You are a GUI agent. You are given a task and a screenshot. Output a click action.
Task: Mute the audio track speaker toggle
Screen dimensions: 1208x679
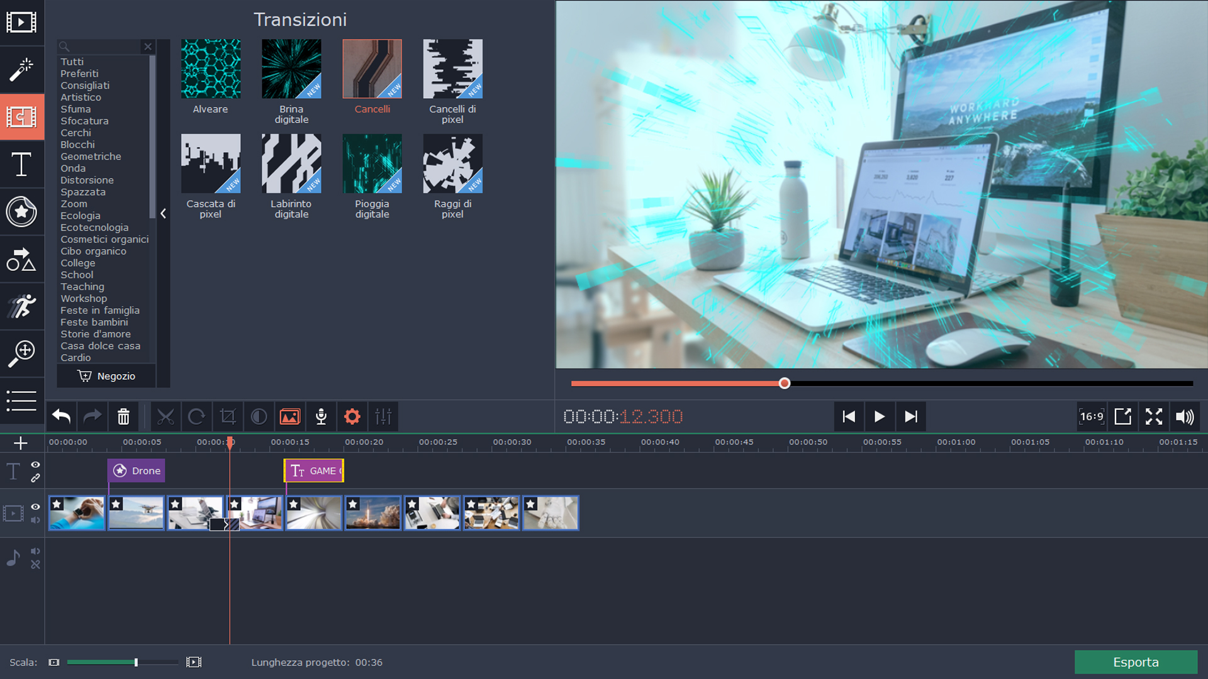[x=35, y=551]
